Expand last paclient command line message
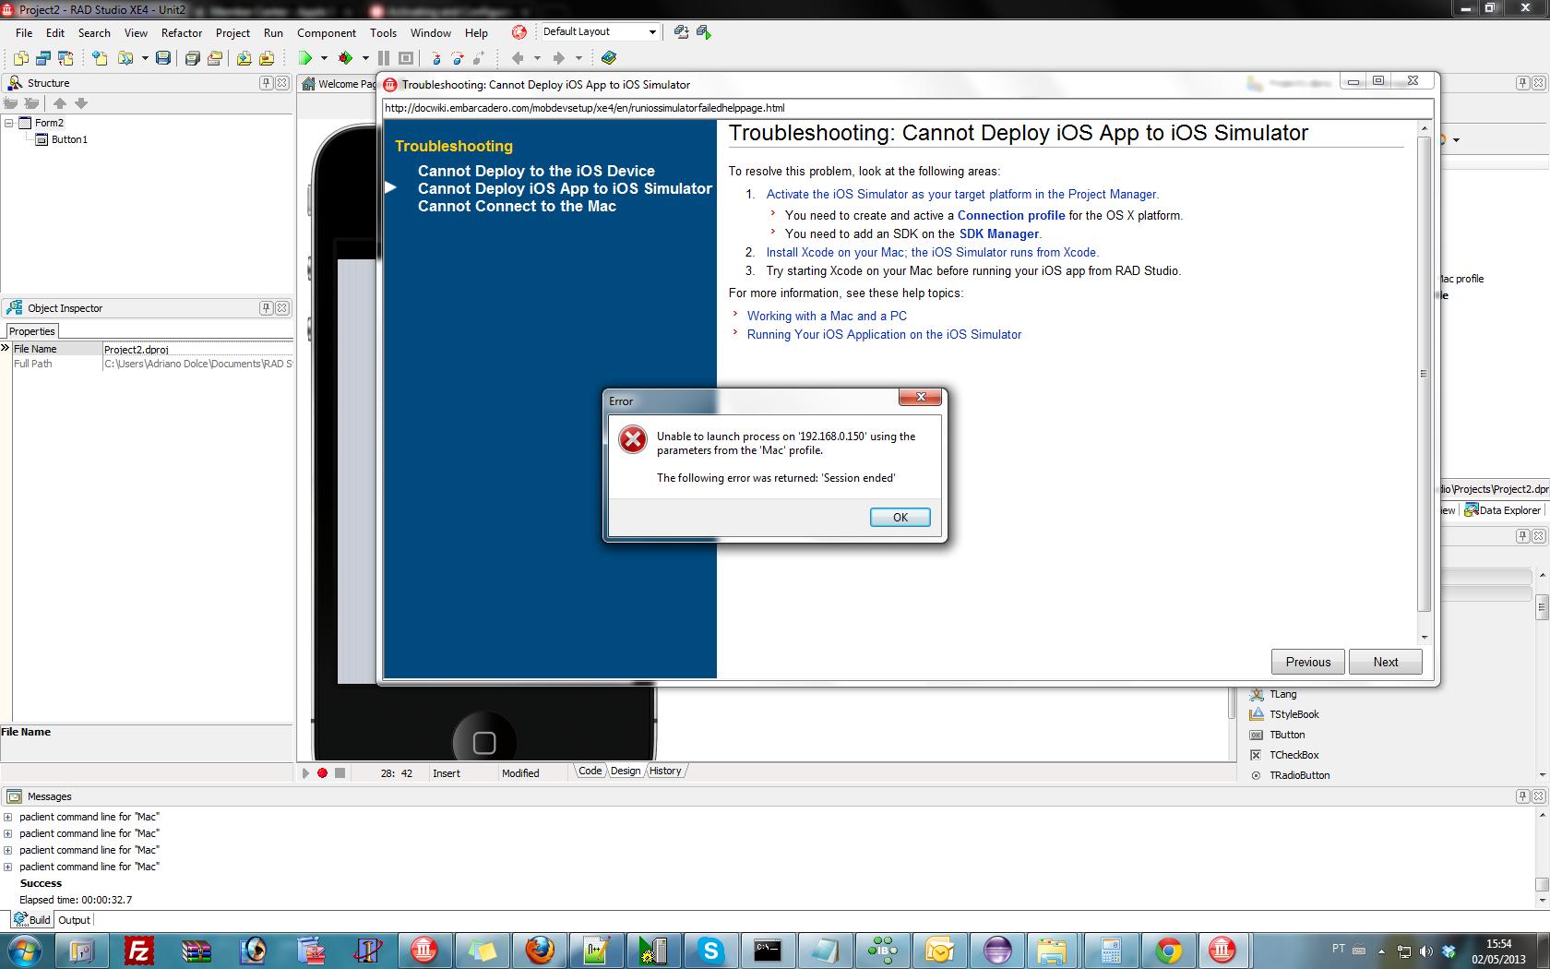The width and height of the screenshot is (1550, 969). [x=7, y=867]
